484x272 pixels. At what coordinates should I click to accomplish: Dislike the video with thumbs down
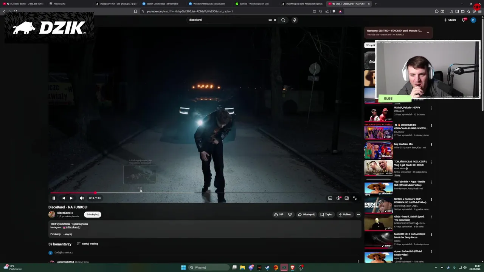pos(290,215)
